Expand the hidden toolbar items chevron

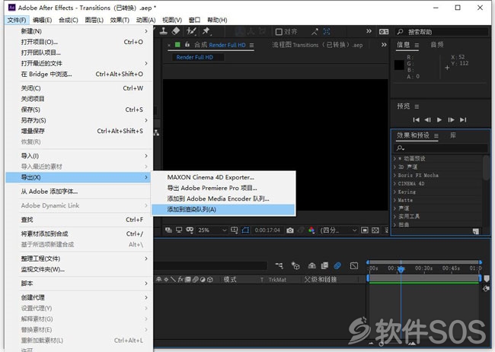[x=369, y=31]
